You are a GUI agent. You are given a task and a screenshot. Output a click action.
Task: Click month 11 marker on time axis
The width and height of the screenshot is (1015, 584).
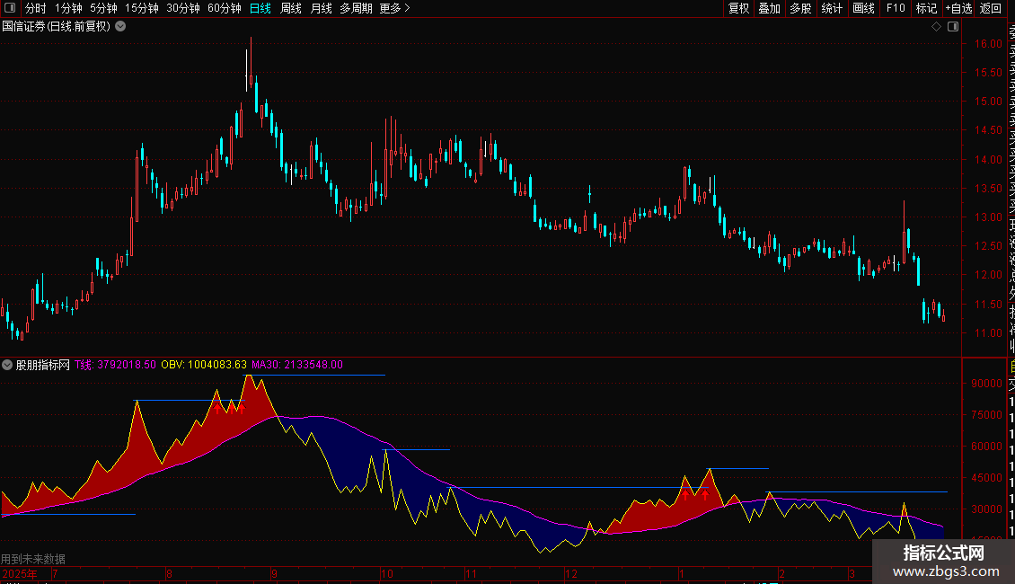tap(471, 573)
